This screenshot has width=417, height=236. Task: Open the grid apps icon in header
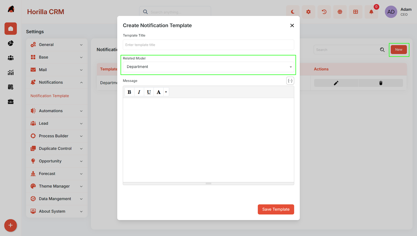[355, 12]
